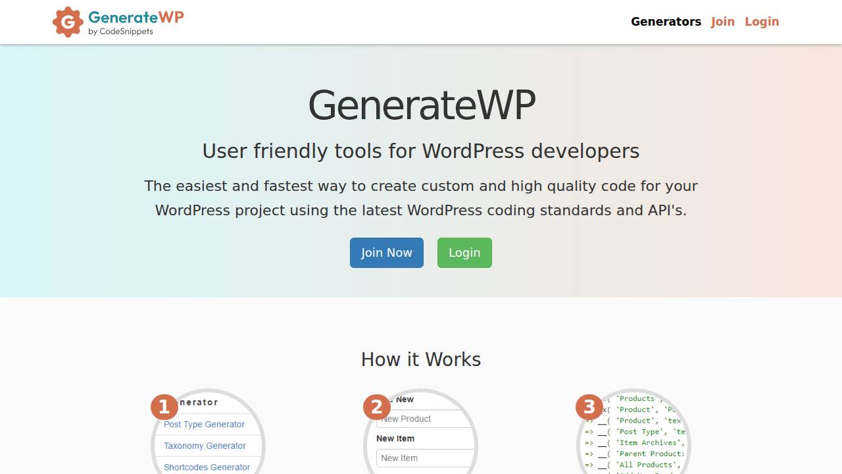Open the Post Type Generator link
842x474 pixels.
205,424
